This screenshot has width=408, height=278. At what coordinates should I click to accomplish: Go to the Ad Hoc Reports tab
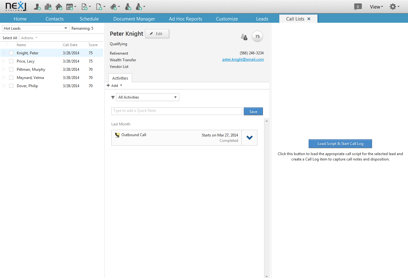185,19
